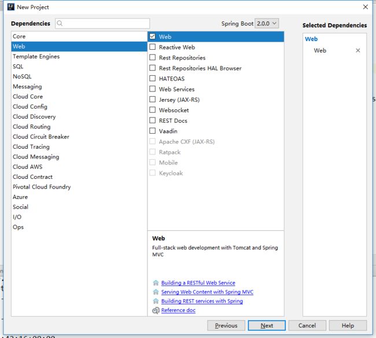Click the disabled Apache CXF (JAX-RS) checkbox
The image size is (376, 338).
coord(153,141)
